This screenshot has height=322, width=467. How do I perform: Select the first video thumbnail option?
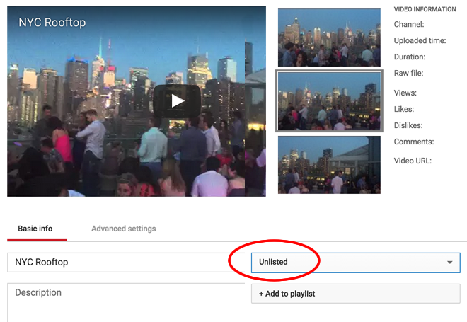[329, 37]
